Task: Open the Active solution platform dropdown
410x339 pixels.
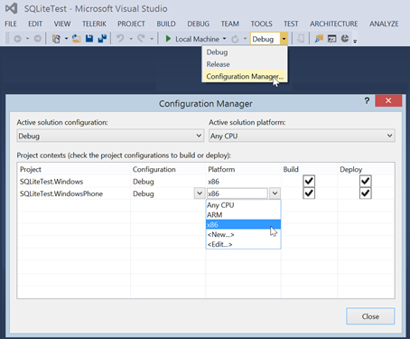Action: 302,136
